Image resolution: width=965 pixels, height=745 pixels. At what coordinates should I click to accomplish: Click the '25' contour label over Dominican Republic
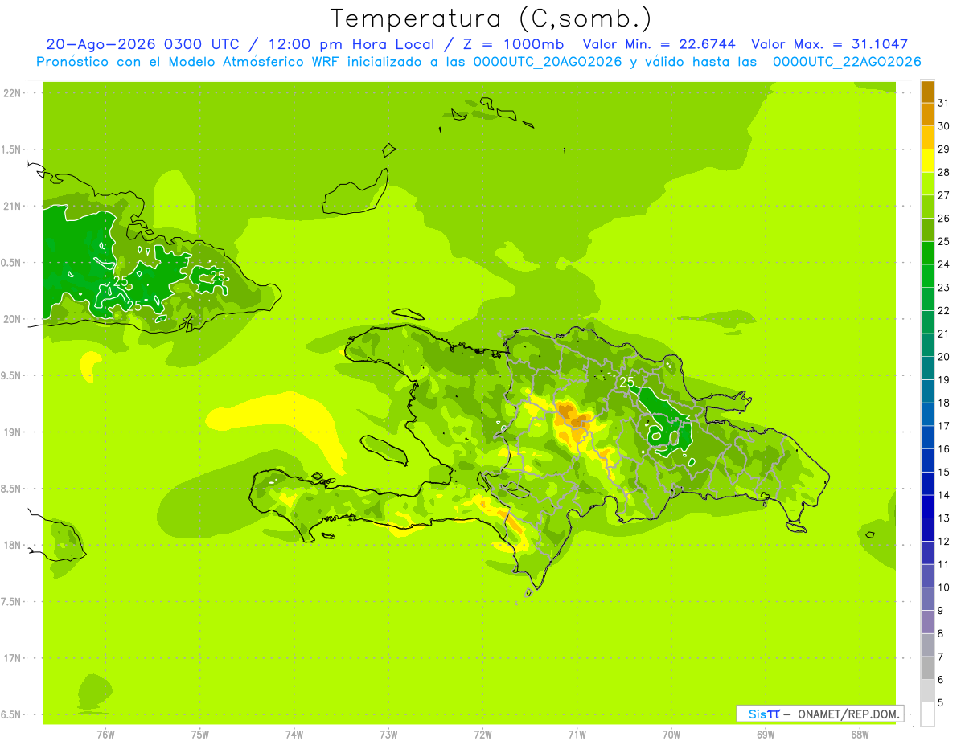coord(626,382)
